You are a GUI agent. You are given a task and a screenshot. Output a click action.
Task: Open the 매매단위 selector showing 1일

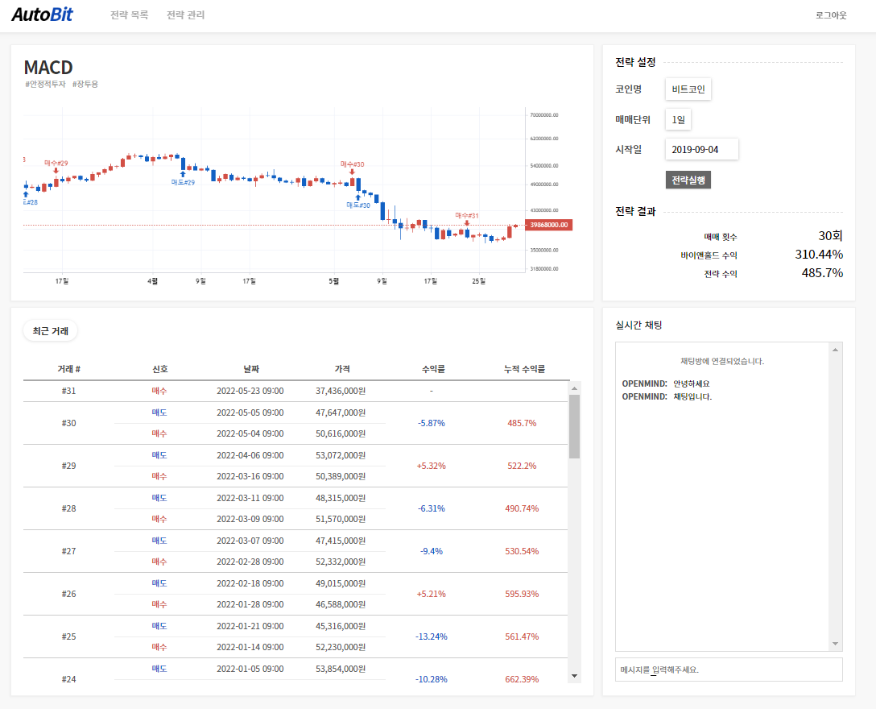[678, 118]
